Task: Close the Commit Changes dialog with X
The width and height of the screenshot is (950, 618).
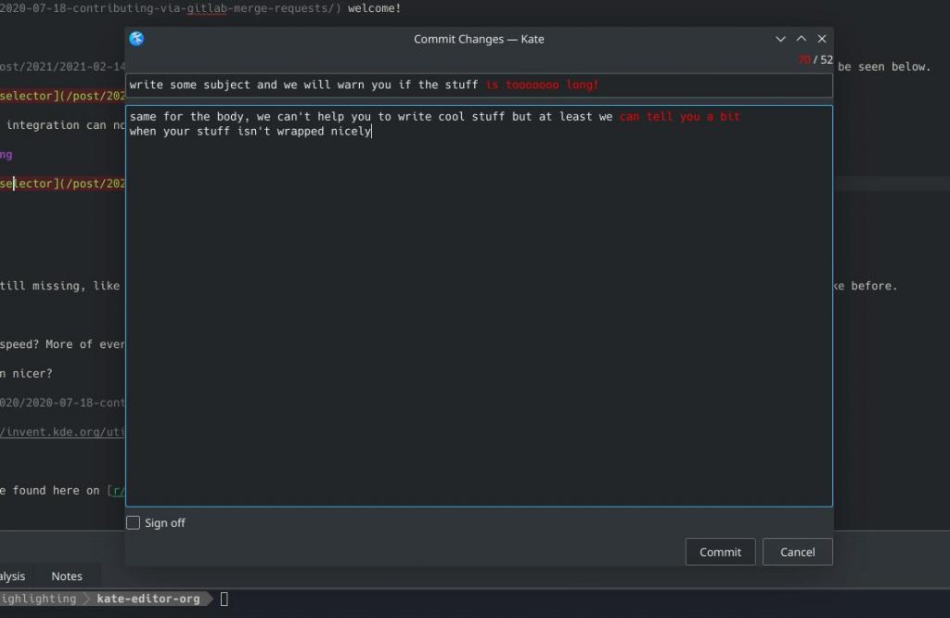Action: pos(821,39)
